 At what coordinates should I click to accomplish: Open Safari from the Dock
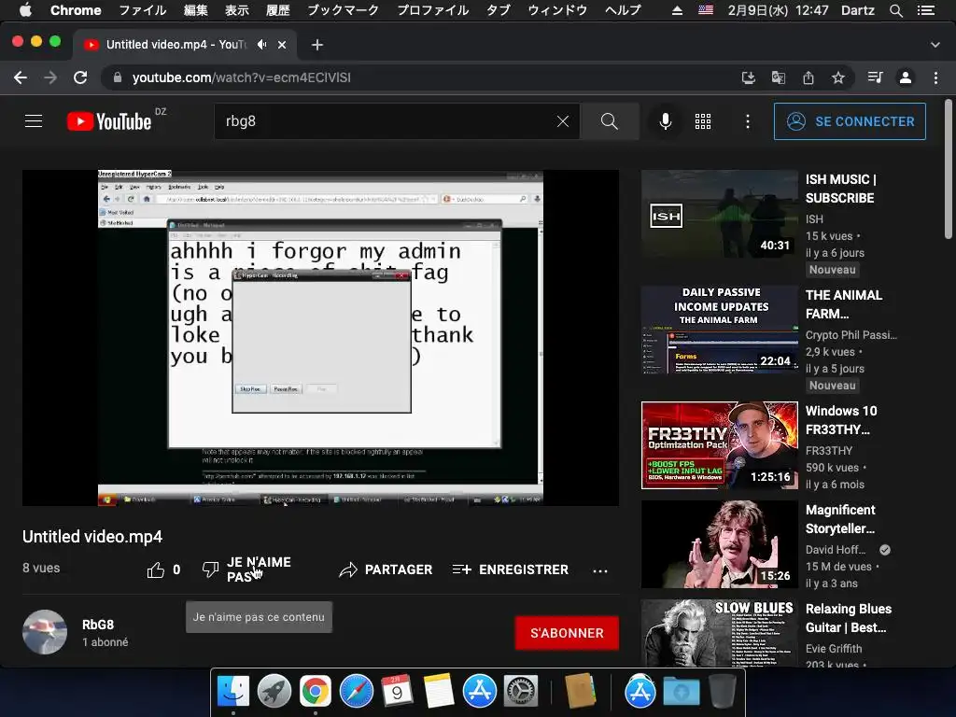356,692
